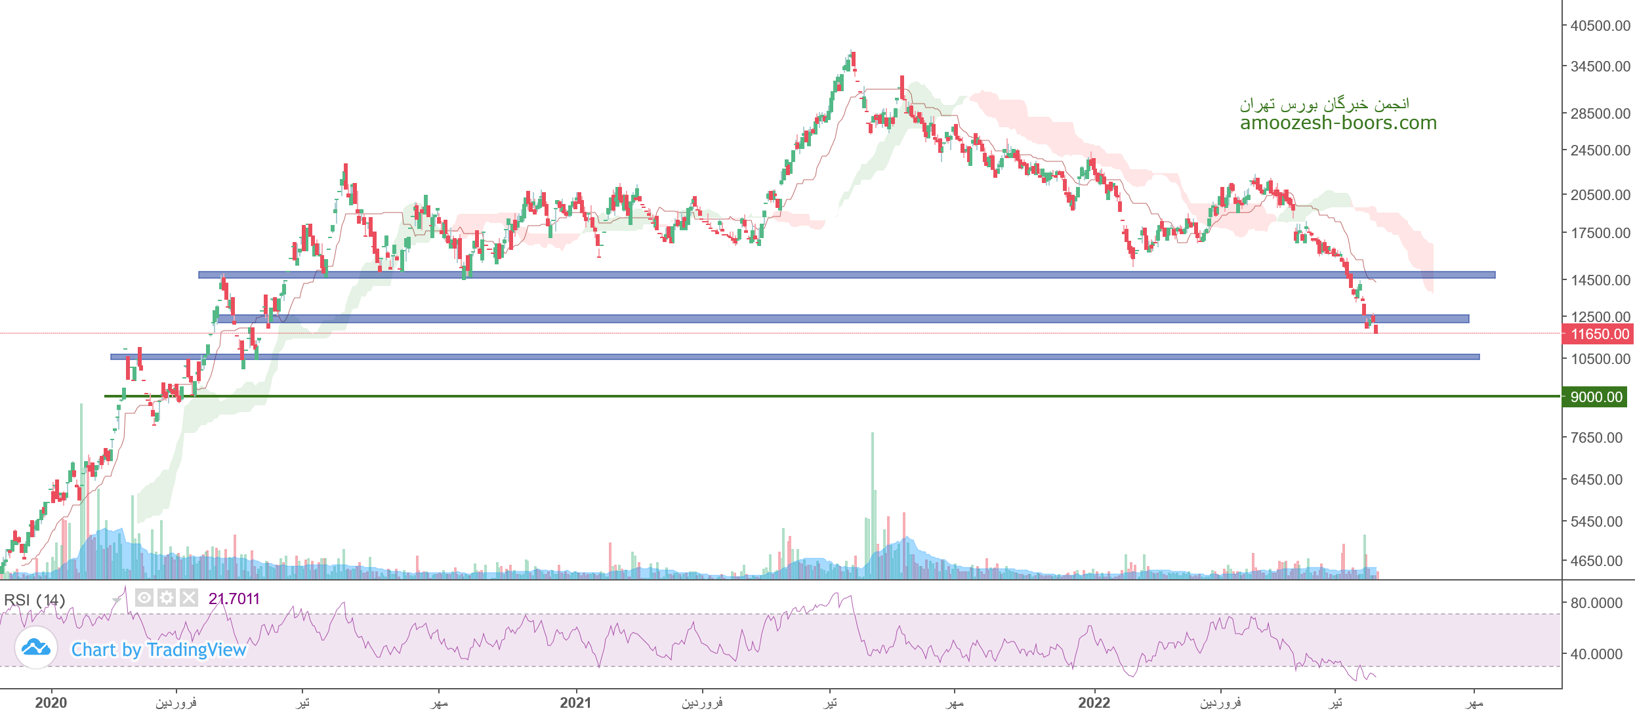Open RSI settings gear icon

167,598
